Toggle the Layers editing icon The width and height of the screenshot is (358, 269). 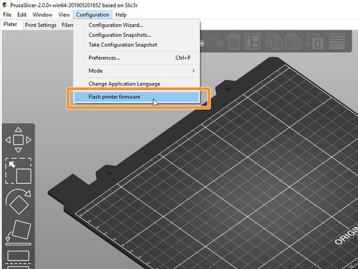pyautogui.click(x=337, y=41)
